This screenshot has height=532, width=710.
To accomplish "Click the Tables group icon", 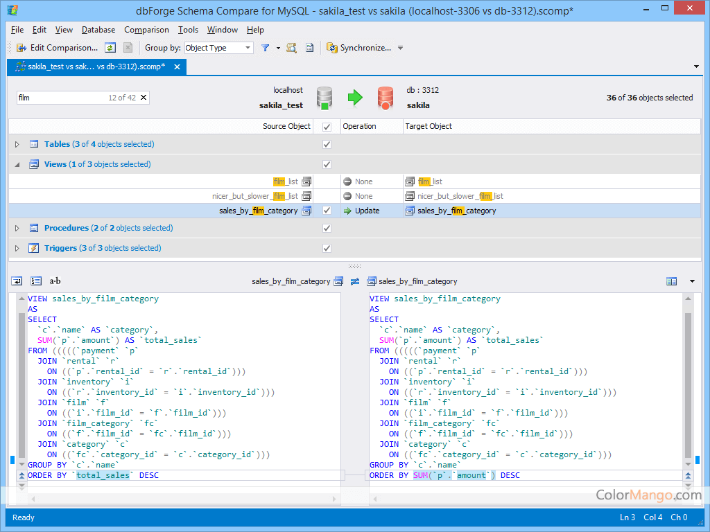I will coord(33,144).
